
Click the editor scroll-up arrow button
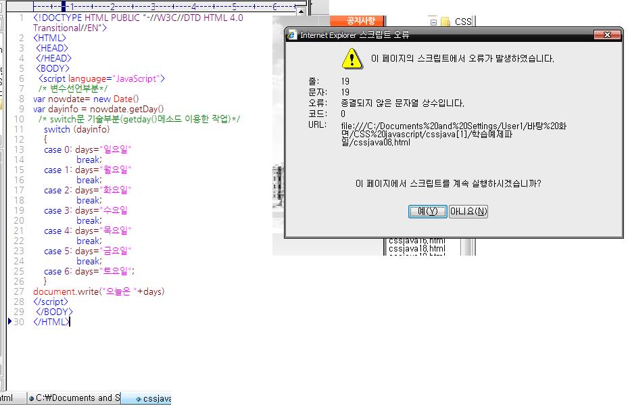pyautogui.click(x=301, y=11)
